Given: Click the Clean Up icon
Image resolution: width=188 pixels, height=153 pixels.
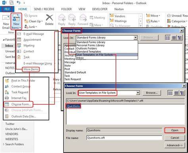Looking at the screenshot, I should coord(26,21).
